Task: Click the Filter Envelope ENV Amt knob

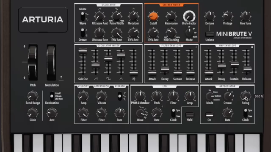Action: (x=153, y=33)
